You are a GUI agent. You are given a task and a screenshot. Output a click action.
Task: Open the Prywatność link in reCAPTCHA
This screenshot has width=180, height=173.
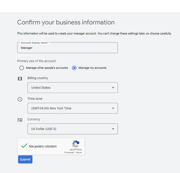pyautogui.click(x=69, y=152)
